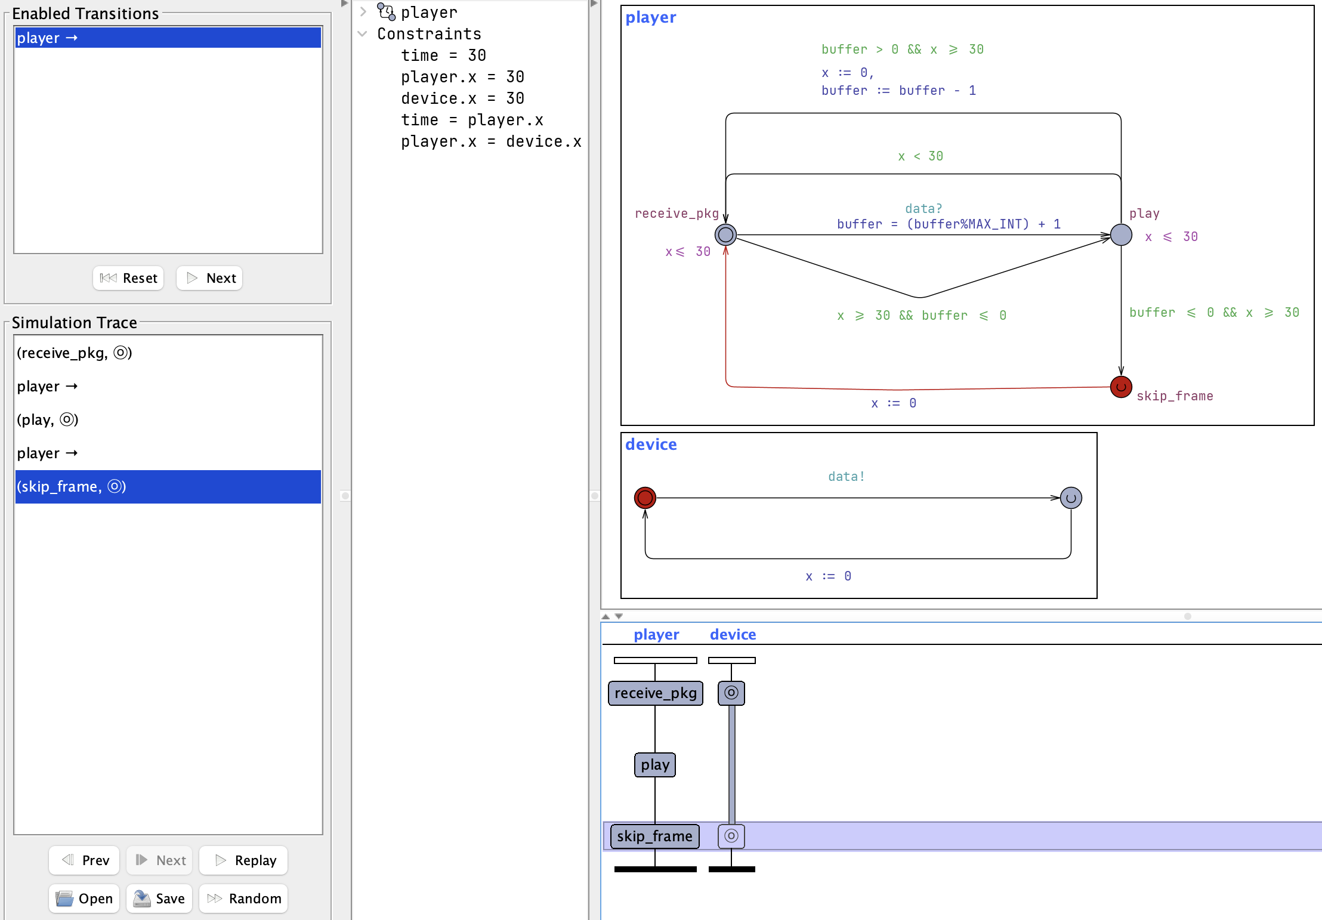Click the skip_frame box in sequence chart
Screen dimensions: 1322x920
point(654,836)
